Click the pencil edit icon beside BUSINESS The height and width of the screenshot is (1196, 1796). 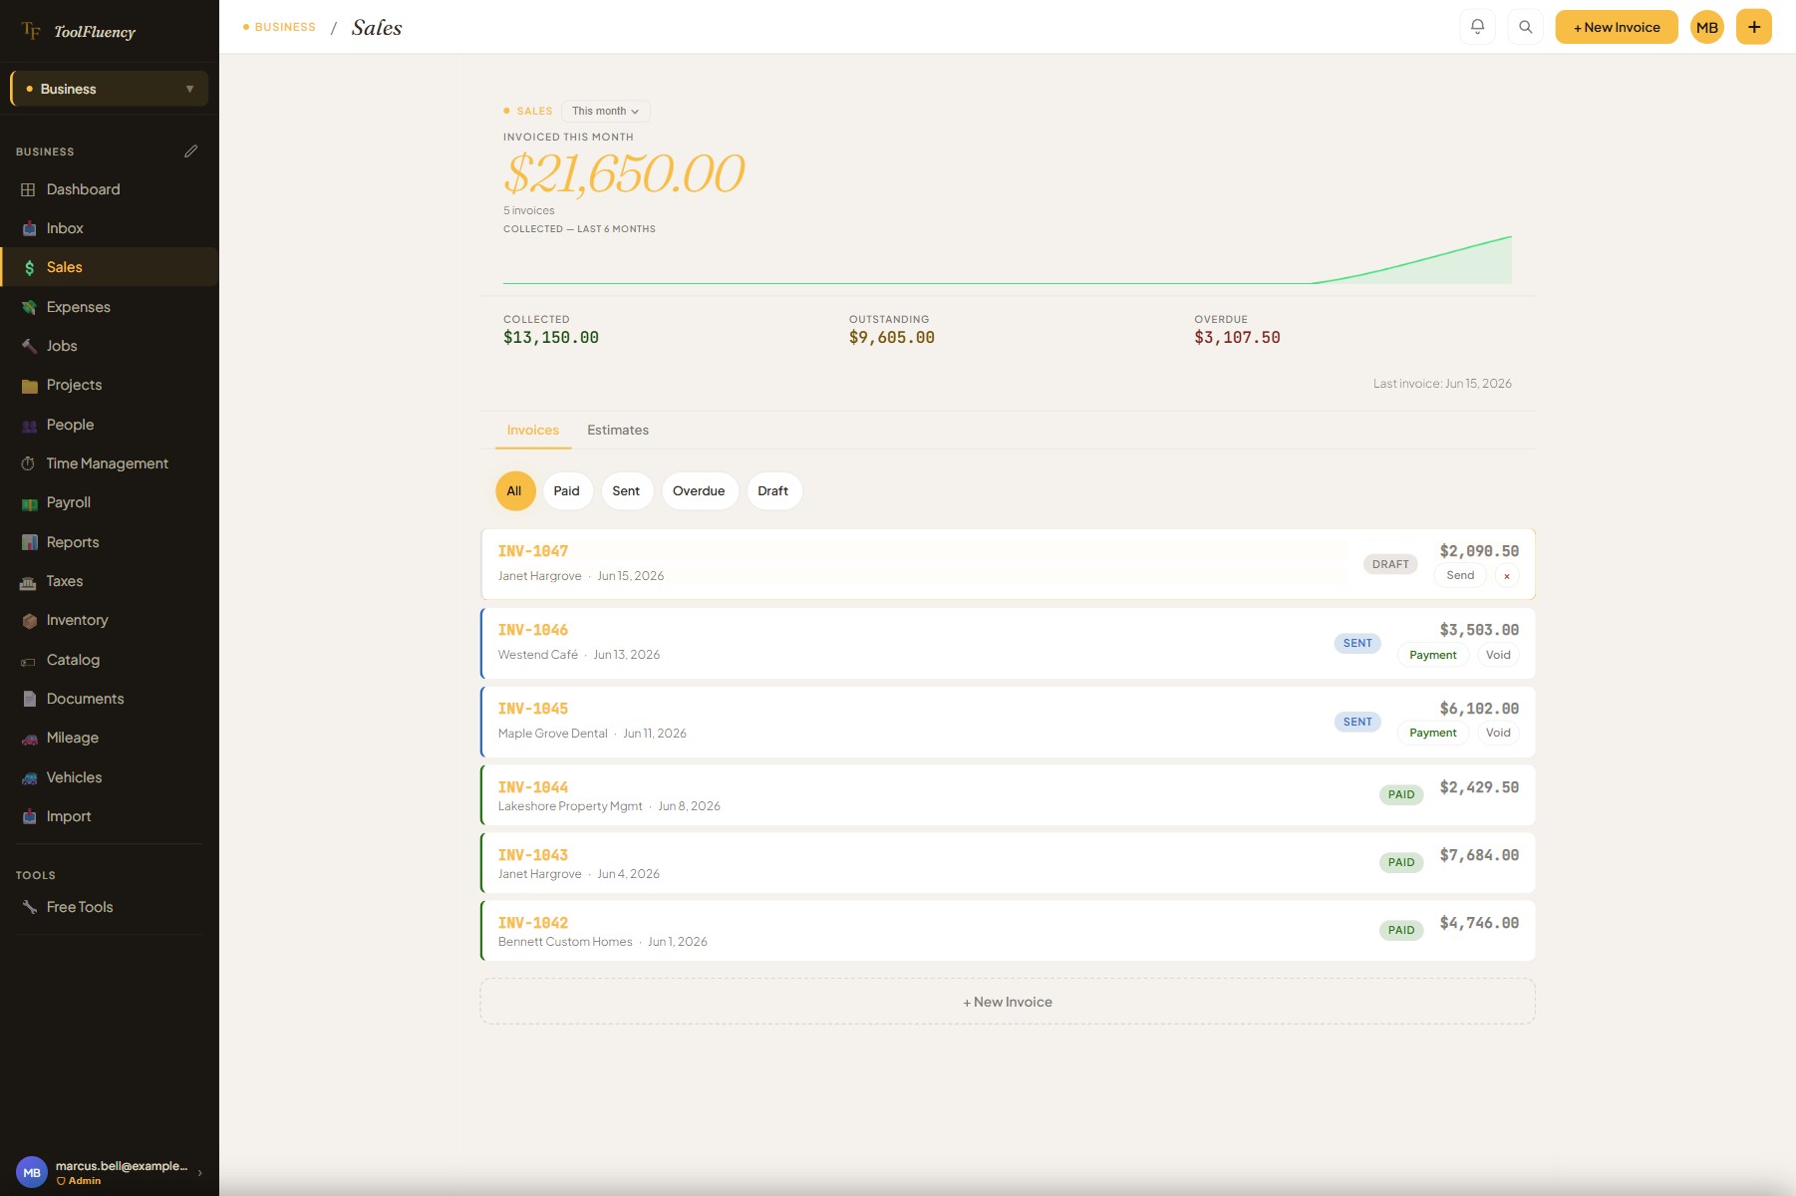coord(191,151)
